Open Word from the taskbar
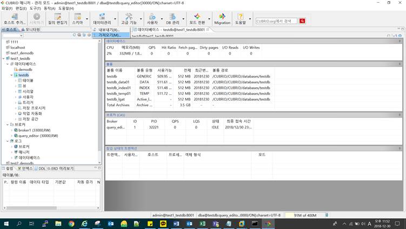 pos(176,224)
